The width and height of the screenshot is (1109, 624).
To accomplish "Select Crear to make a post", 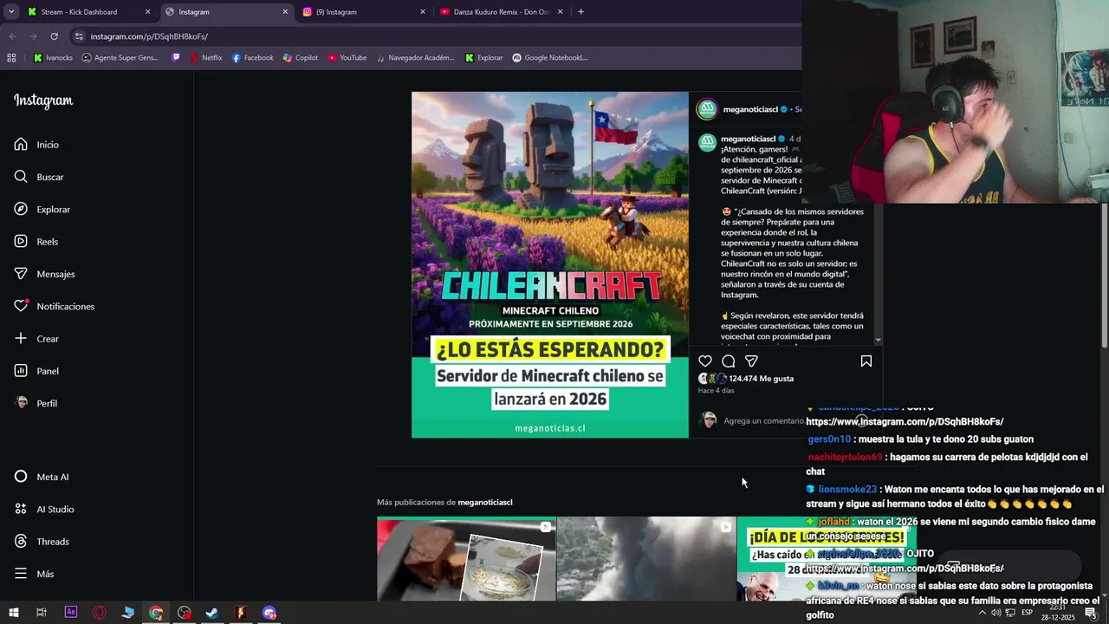I will pyautogui.click(x=36, y=339).
